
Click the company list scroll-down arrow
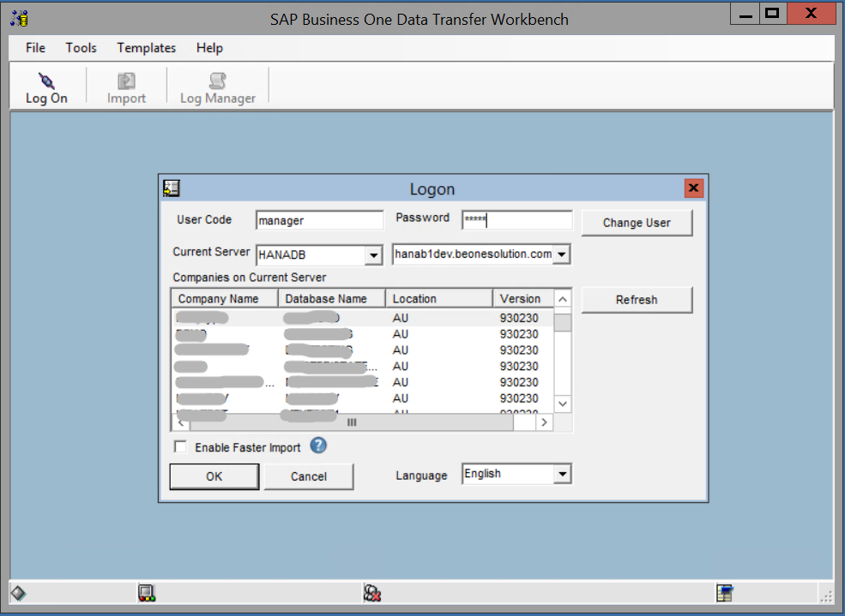click(563, 404)
